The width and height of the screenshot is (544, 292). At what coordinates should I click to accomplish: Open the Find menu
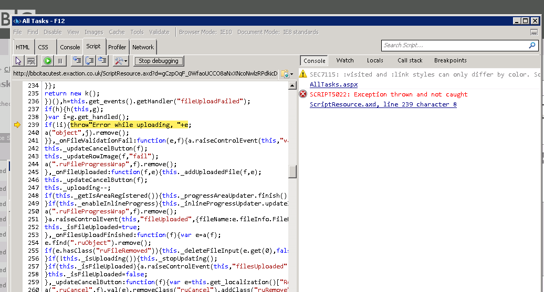[33, 32]
